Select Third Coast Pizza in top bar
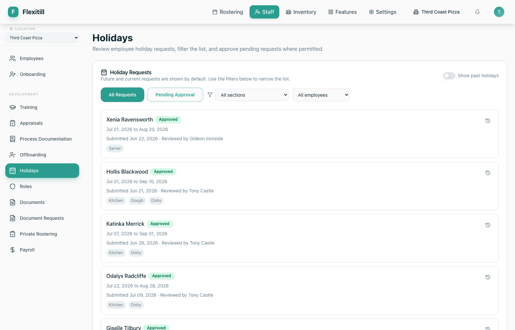This screenshot has width=515, height=330. [x=436, y=12]
